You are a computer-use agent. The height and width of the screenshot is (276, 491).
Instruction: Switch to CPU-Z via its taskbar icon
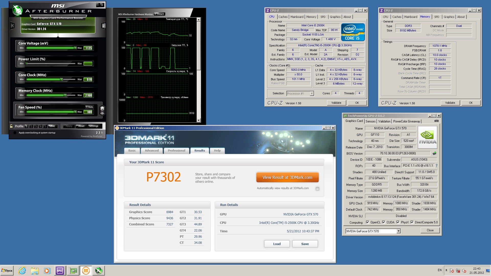pos(60,271)
